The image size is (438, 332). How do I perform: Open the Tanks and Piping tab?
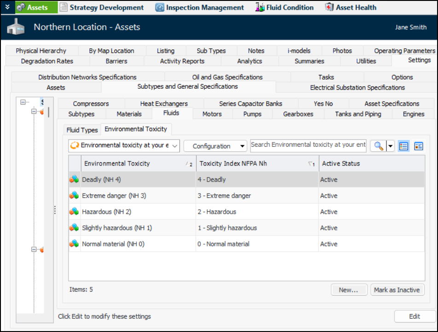point(358,114)
